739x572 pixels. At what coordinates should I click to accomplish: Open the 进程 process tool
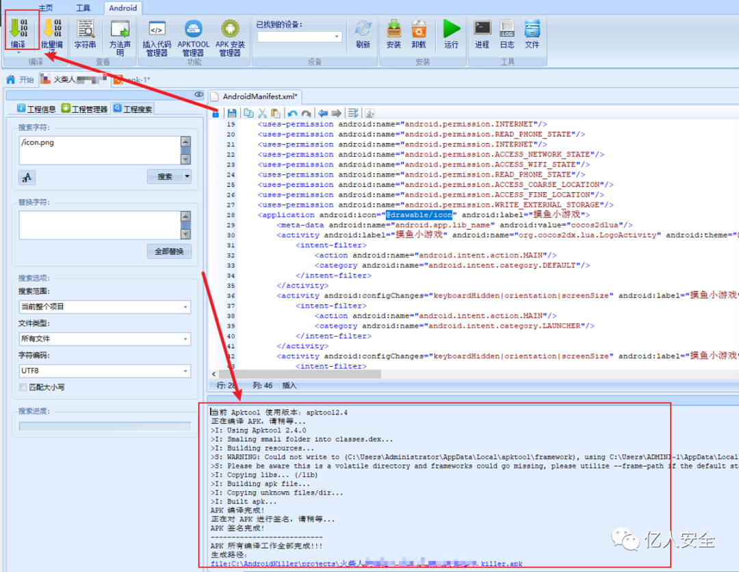pyautogui.click(x=482, y=34)
